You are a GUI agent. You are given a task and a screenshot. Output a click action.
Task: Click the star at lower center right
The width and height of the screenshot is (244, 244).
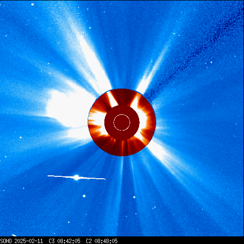[134, 197]
